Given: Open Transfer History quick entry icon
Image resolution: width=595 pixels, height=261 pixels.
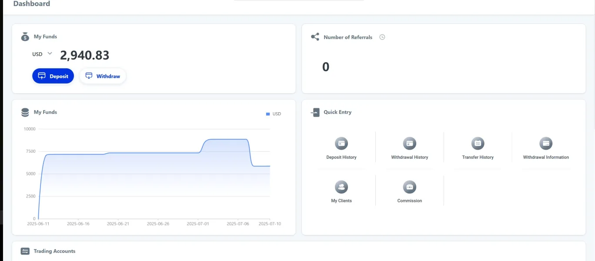Looking at the screenshot, I should click(478, 144).
